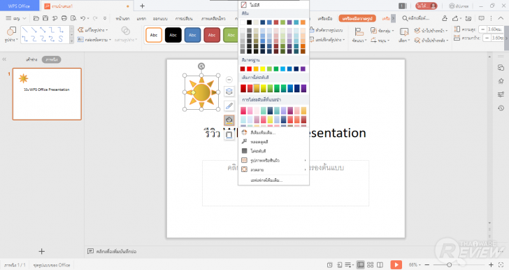Expand the quick access toolbar customize arrow
Viewport: 509px width, 270px height.
[x=105, y=18]
